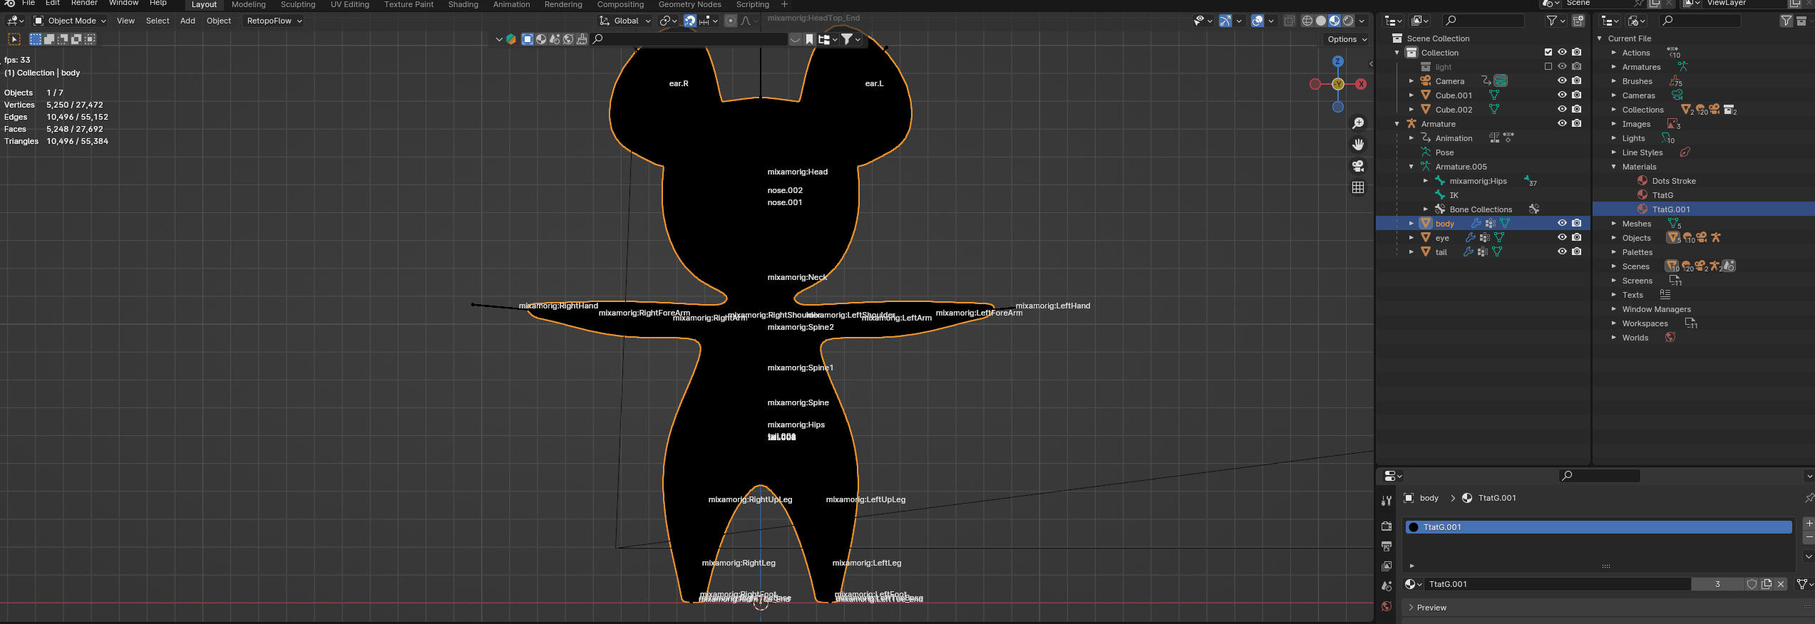The height and width of the screenshot is (624, 1815).
Task: Click the material name field TtatG.001
Action: 1557,584
